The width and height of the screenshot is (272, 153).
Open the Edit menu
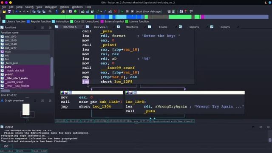(x=11, y=7)
